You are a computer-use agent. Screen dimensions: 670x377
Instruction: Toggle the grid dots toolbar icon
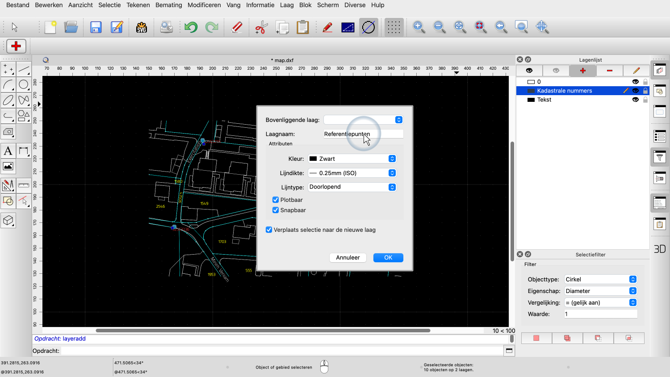pyautogui.click(x=394, y=27)
